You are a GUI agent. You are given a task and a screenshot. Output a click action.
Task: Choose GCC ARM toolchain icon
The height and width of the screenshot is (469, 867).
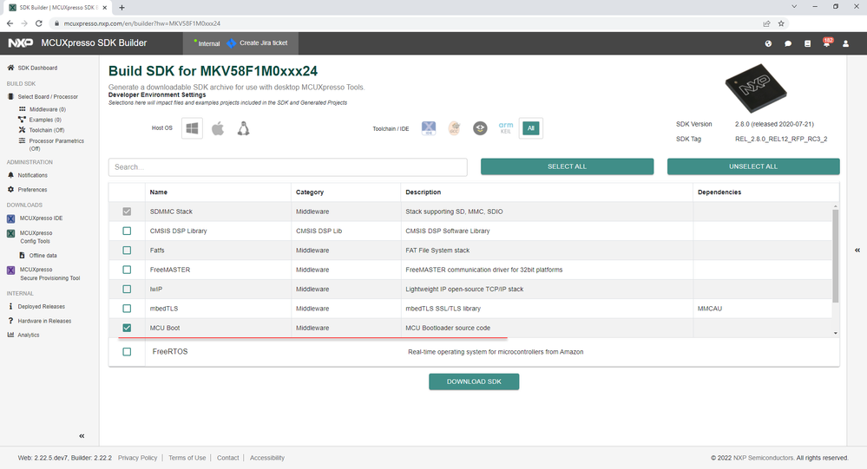(454, 128)
